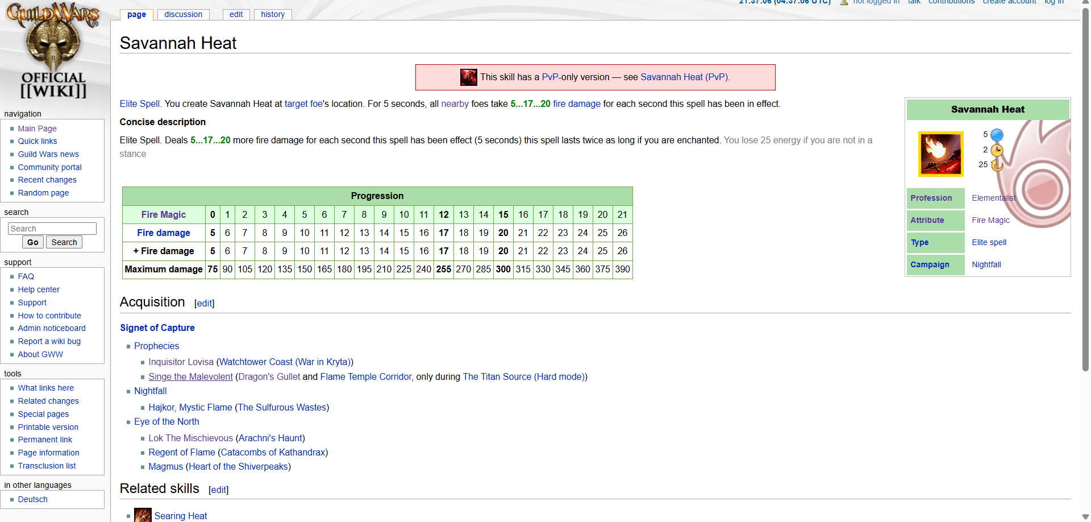The image size is (1091, 522).
Task: Open Community portal
Action: (x=49, y=167)
